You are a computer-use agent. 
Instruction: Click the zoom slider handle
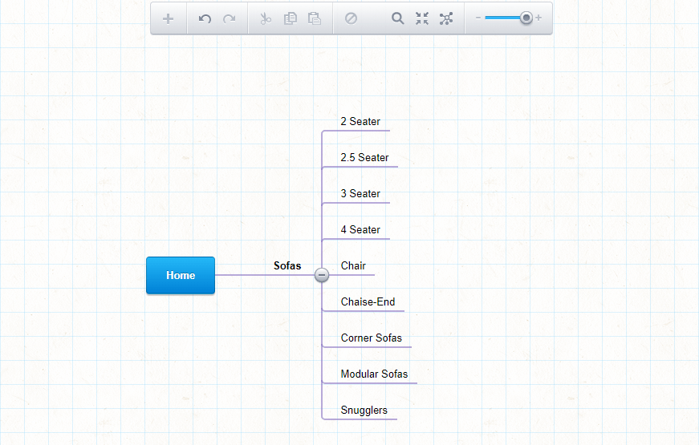point(526,18)
